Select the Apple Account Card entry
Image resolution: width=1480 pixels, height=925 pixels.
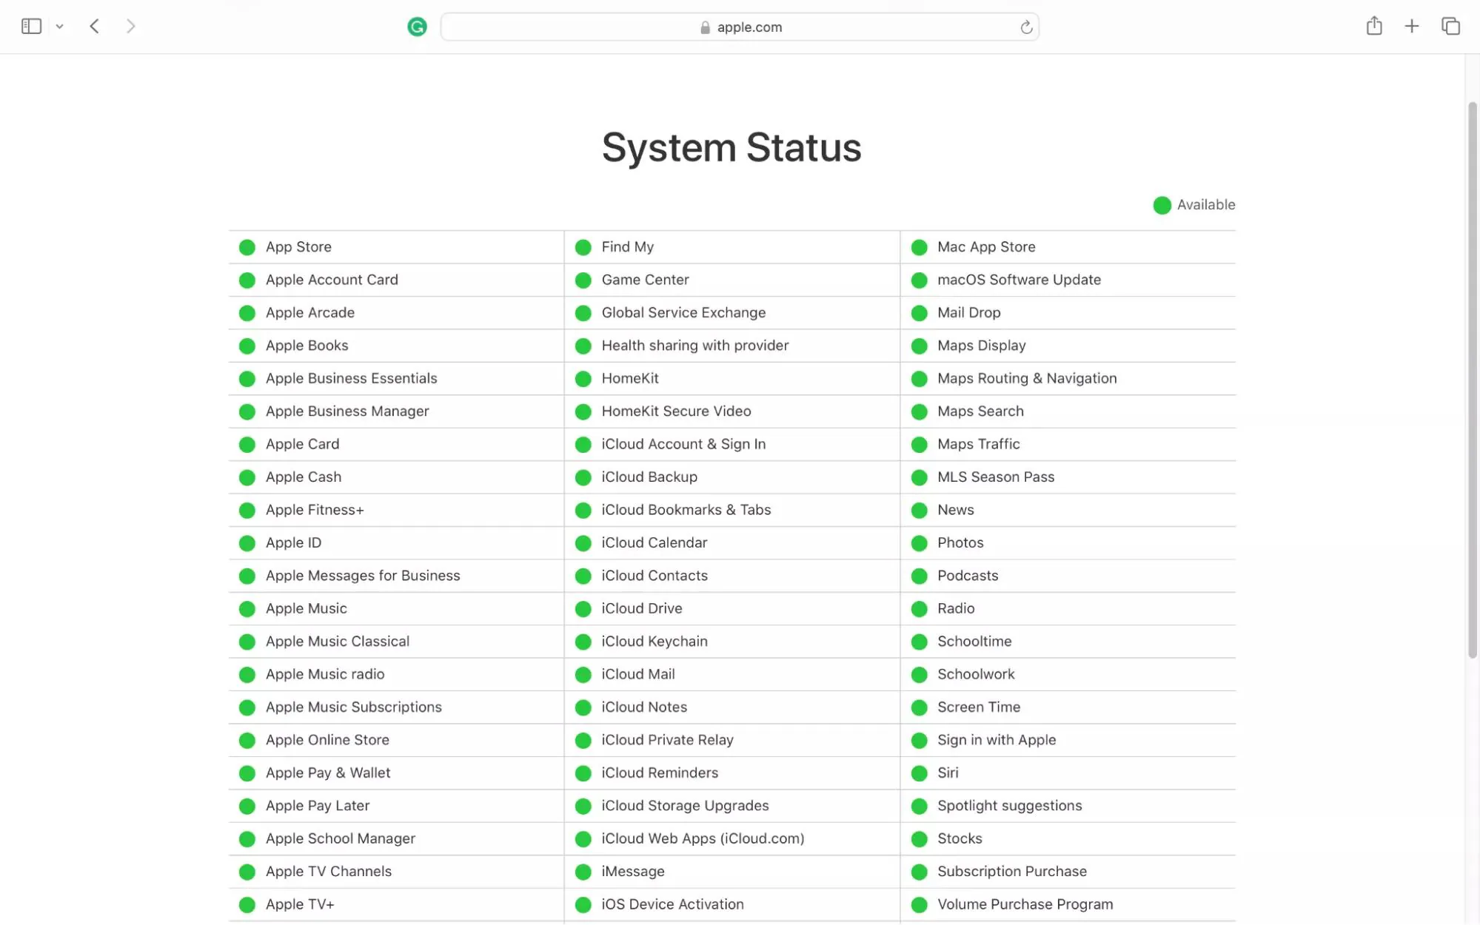coord(332,280)
